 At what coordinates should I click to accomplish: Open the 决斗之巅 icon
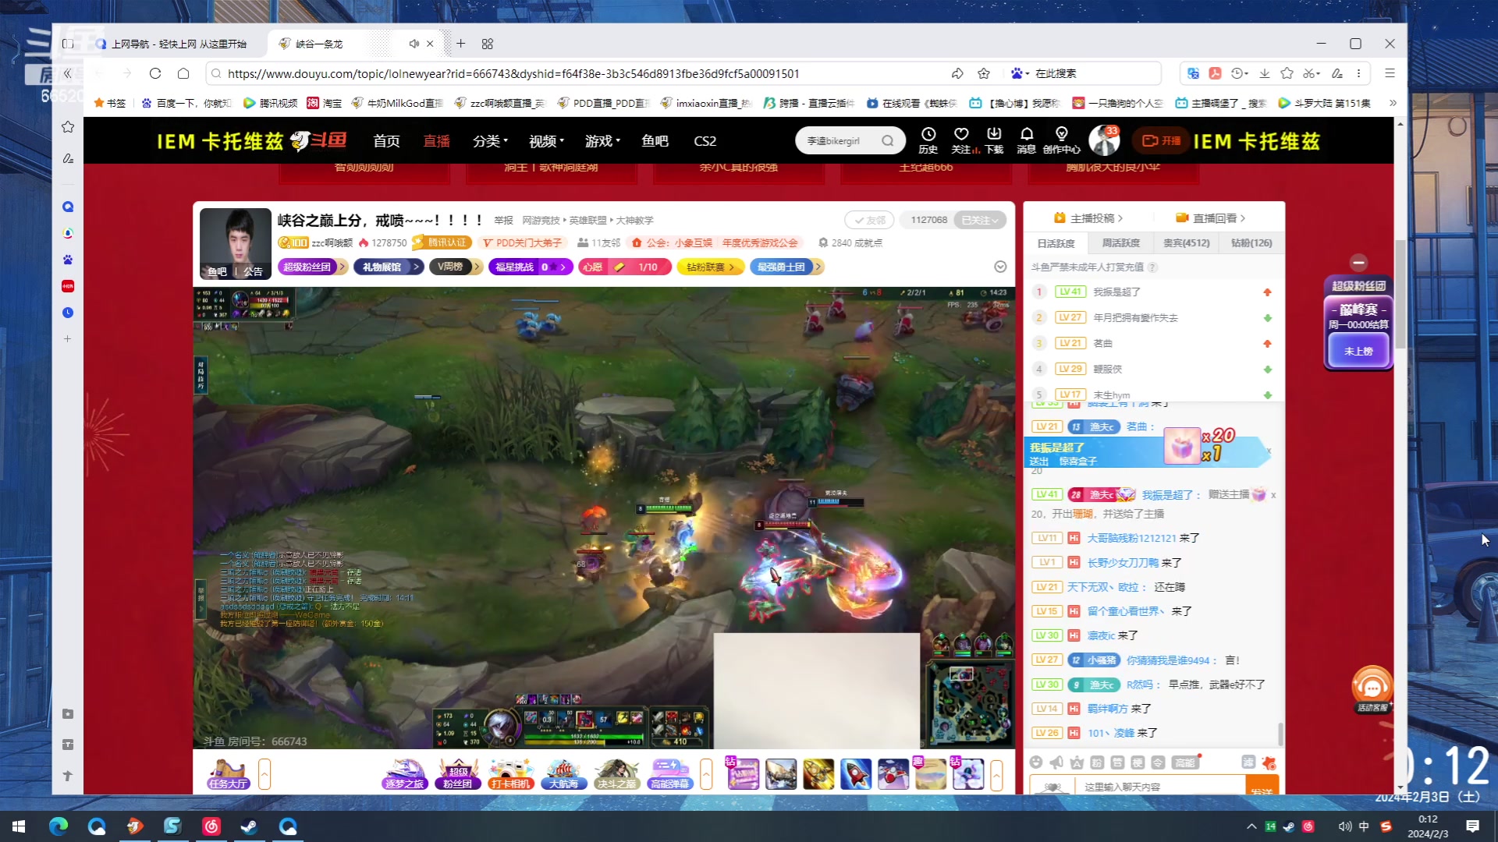616,773
